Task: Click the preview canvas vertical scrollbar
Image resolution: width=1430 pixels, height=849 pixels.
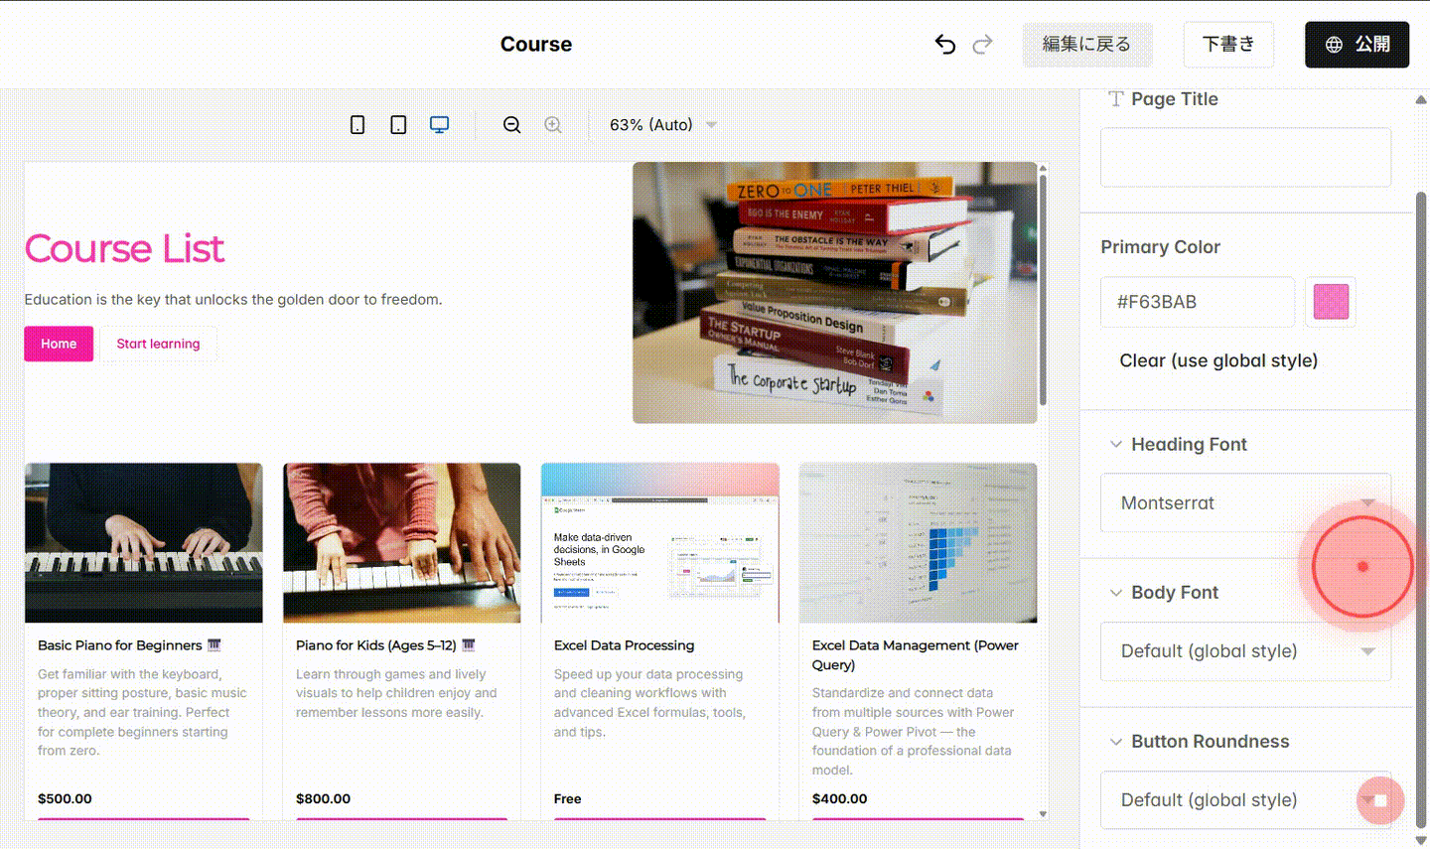Action: pos(1043,288)
